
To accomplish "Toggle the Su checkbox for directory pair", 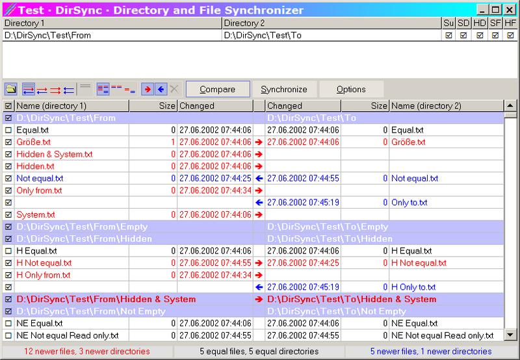I will 448,35.
